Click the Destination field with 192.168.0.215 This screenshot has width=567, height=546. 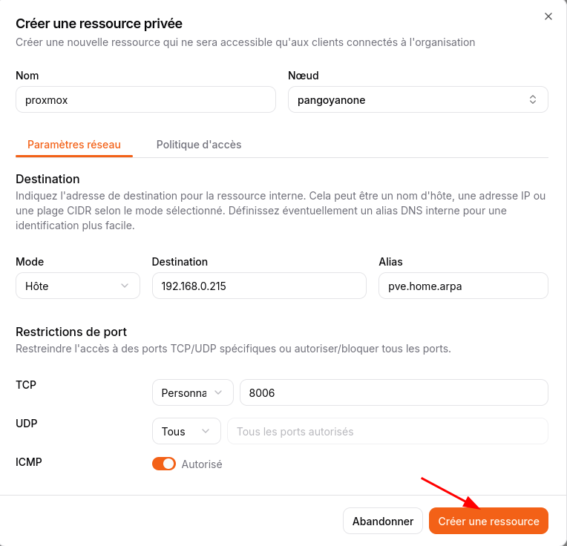pyautogui.click(x=259, y=286)
